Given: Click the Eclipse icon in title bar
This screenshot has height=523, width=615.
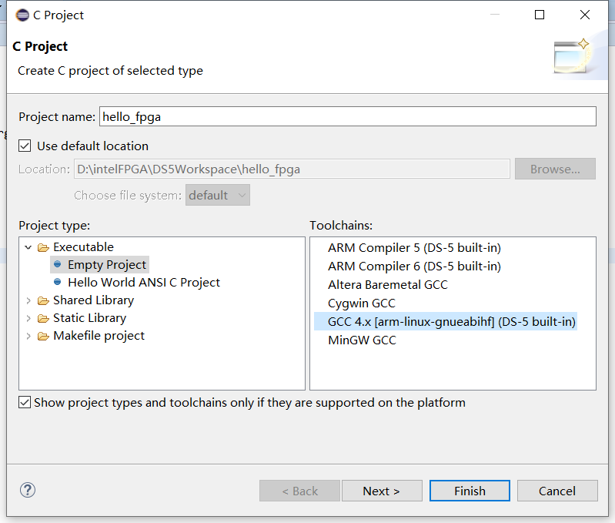Looking at the screenshot, I should (x=22, y=15).
